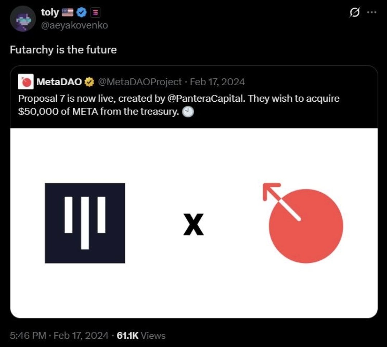Click the Solana affiliation badge beside toly
387x347 pixels.
click(96, 13)
